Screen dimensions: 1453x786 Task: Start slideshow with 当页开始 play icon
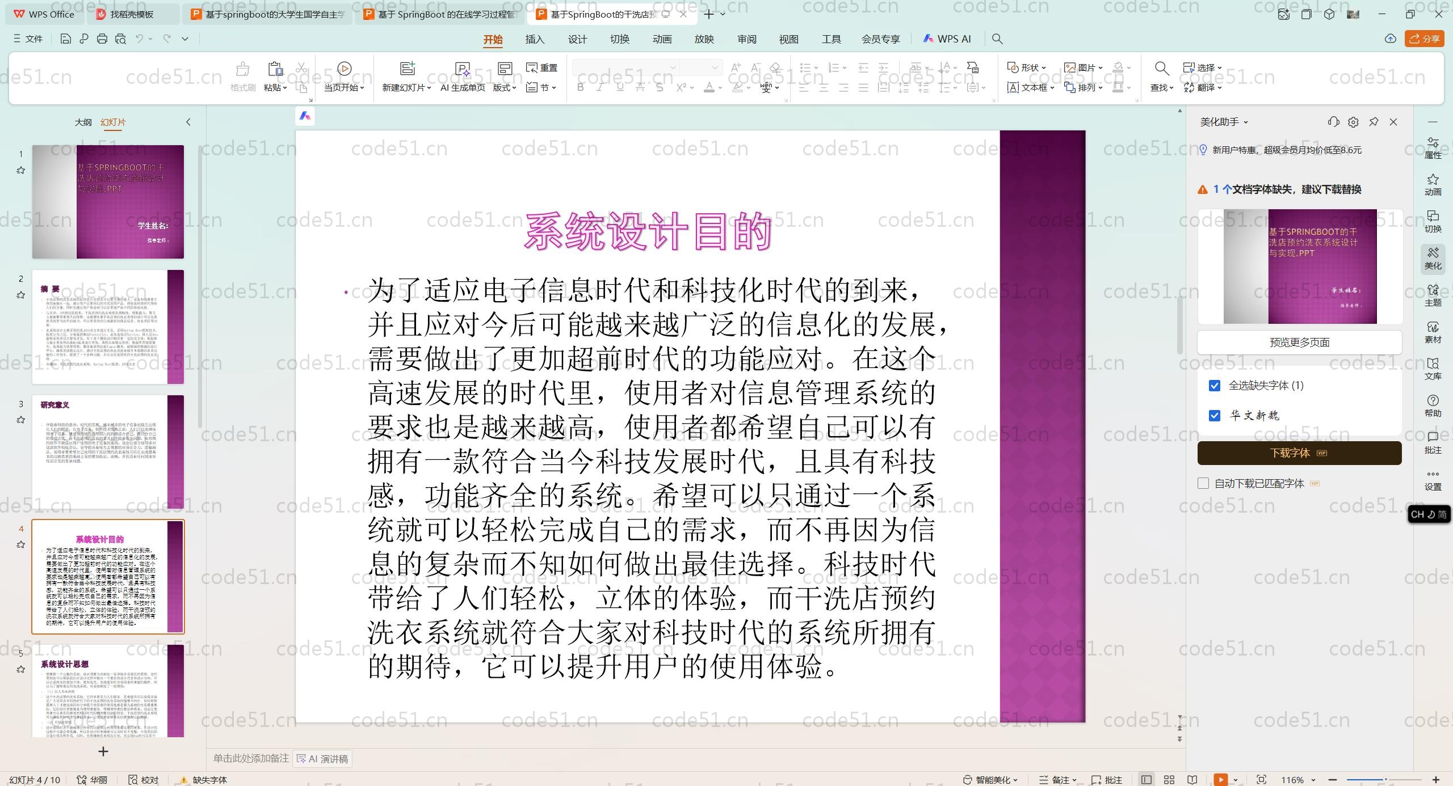coord(344,69)
